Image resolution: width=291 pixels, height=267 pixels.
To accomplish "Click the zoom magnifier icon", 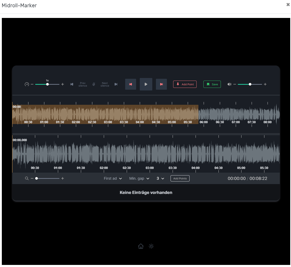I will point(27,178).
